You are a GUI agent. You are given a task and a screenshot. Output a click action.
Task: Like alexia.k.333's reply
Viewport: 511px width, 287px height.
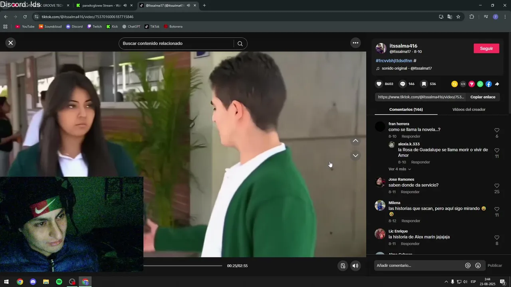coord(497,150)
